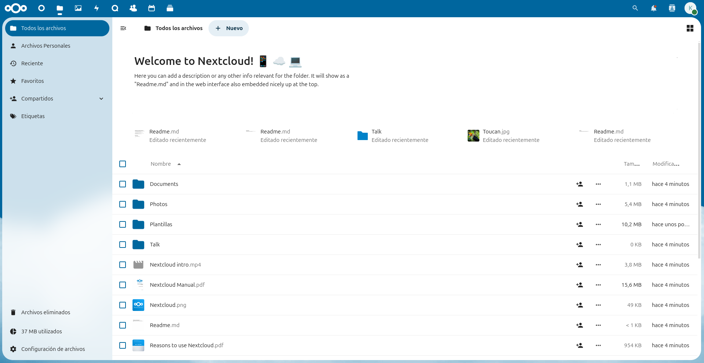The height and width of the screenshot is (363, 704).
Task: Open the Photos app icon
Action: (78, 8)
